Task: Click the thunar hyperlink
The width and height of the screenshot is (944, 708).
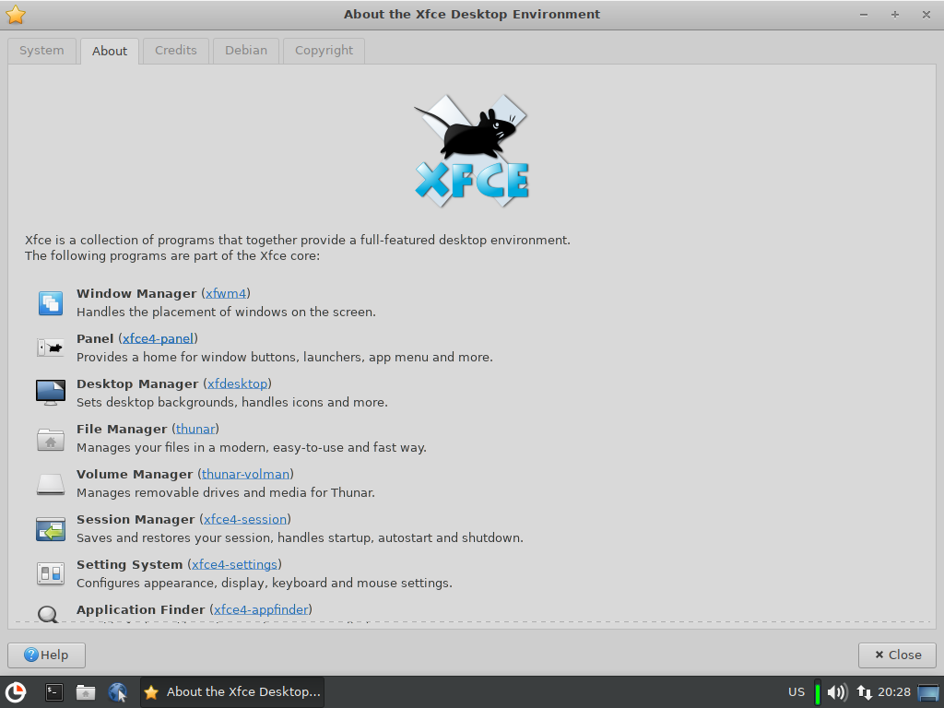Action: (195, 430)
